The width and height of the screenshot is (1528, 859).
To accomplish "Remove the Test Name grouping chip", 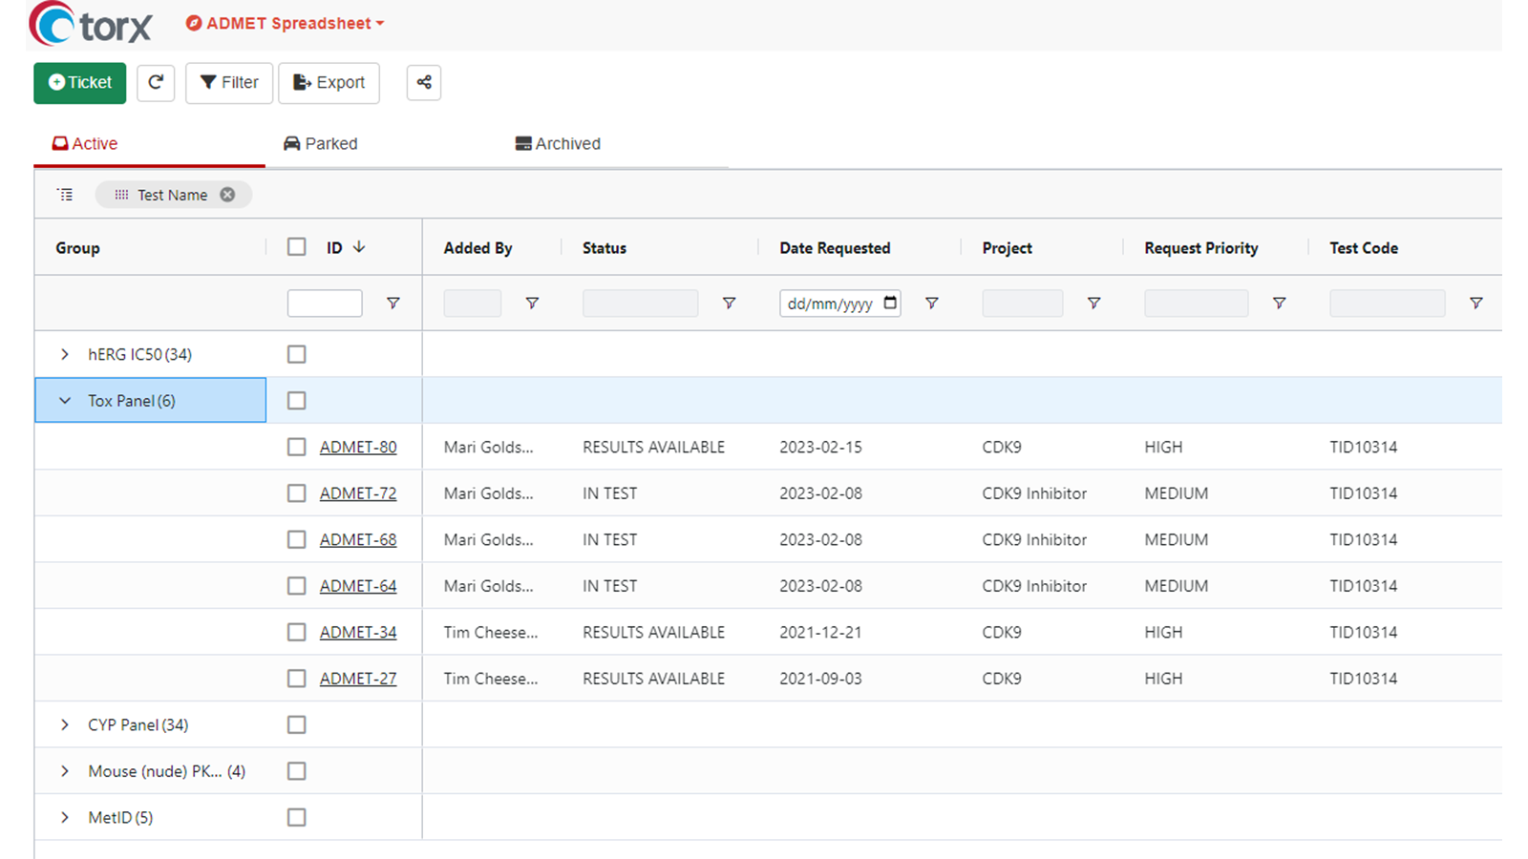I will (x=227, y=195).
